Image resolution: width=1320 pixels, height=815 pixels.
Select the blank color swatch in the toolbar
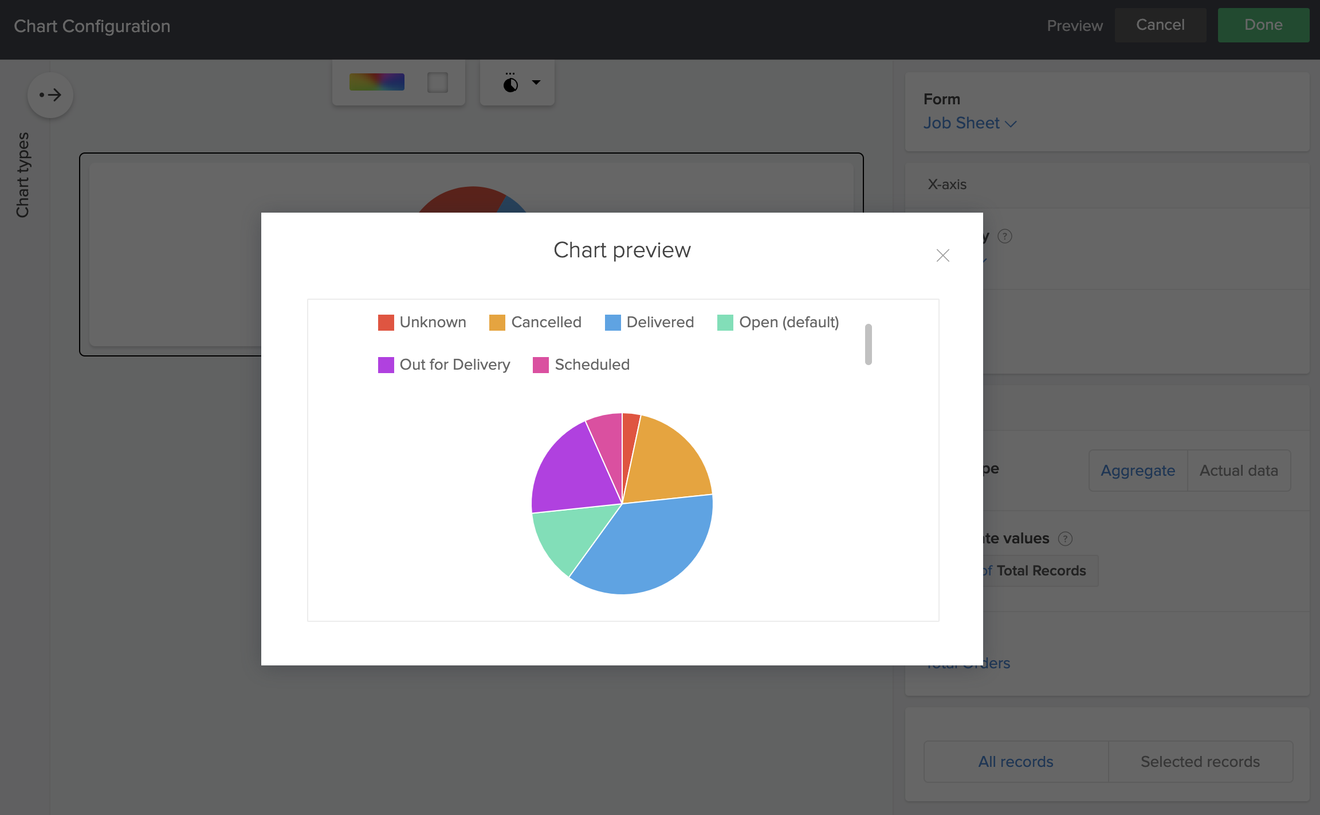438,82
